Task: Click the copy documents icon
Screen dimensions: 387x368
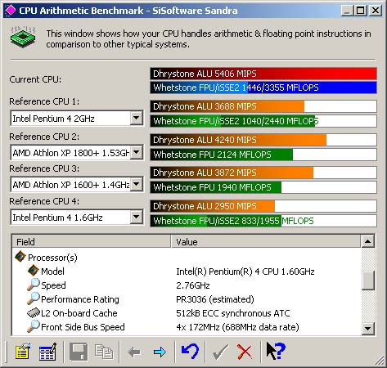Action: coord(104,352)
